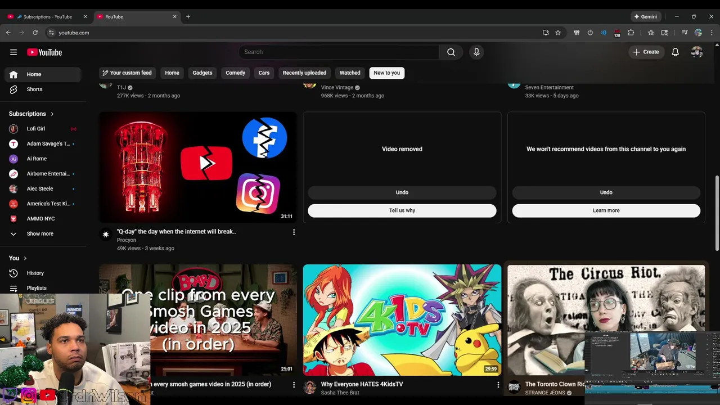Click the Home sidebar icon

tap(13, 74)
